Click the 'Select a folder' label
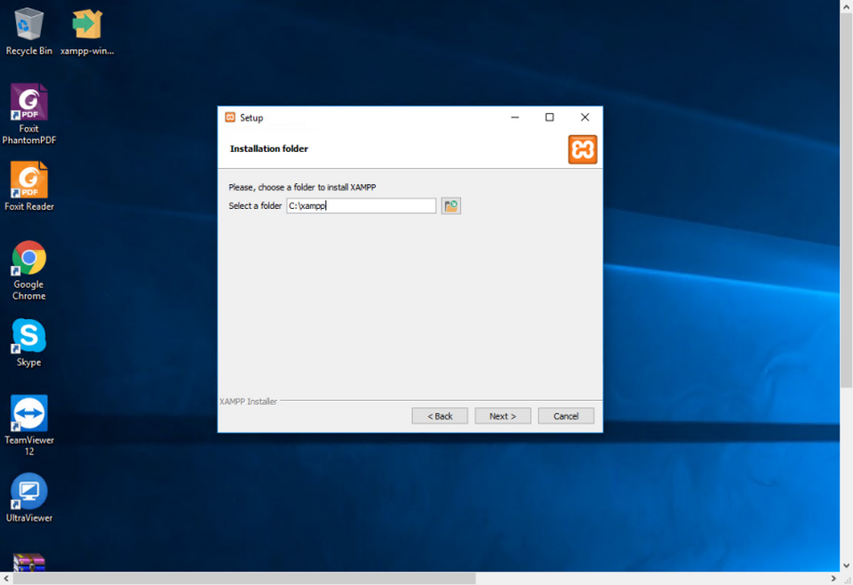This screenshot has width=853, height=585. point(255,205)
